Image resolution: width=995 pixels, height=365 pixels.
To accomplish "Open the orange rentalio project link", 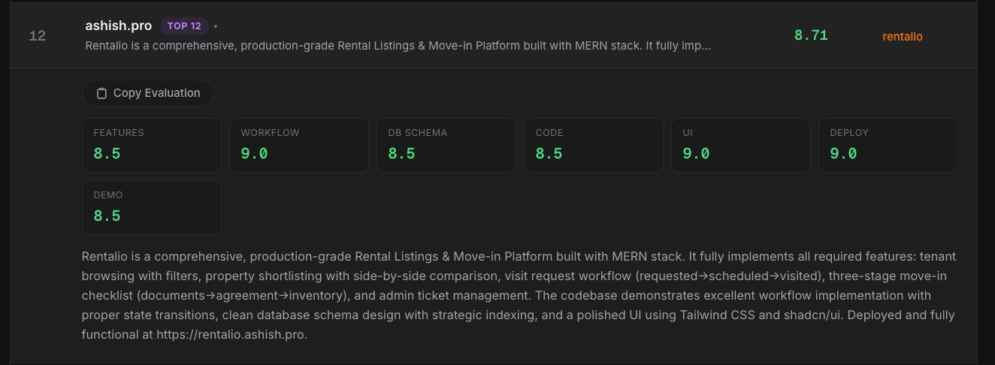I will pos(902,36).
